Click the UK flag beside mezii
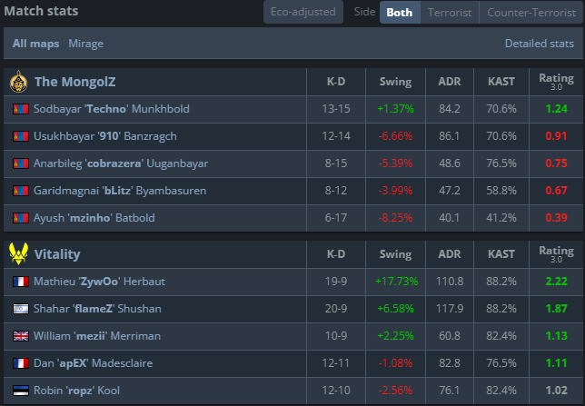Screen dimensions: 585x406 [x=20, y=336]
